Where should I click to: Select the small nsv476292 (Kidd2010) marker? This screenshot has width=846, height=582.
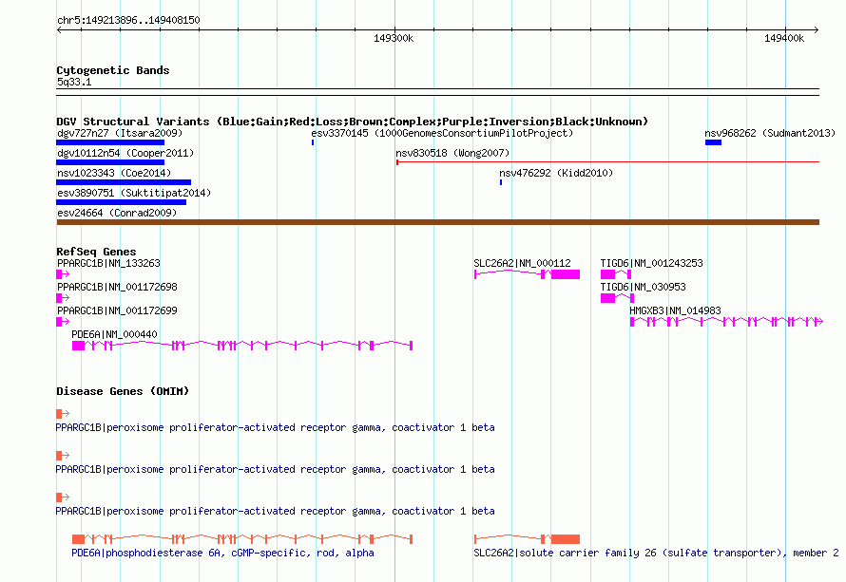click(501, 182)
